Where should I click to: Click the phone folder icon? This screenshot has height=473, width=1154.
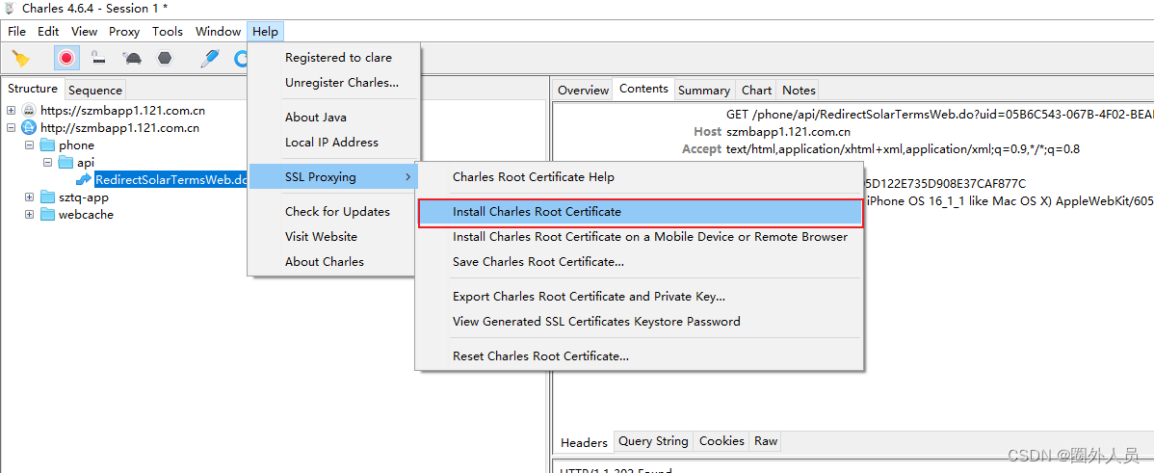47,145
